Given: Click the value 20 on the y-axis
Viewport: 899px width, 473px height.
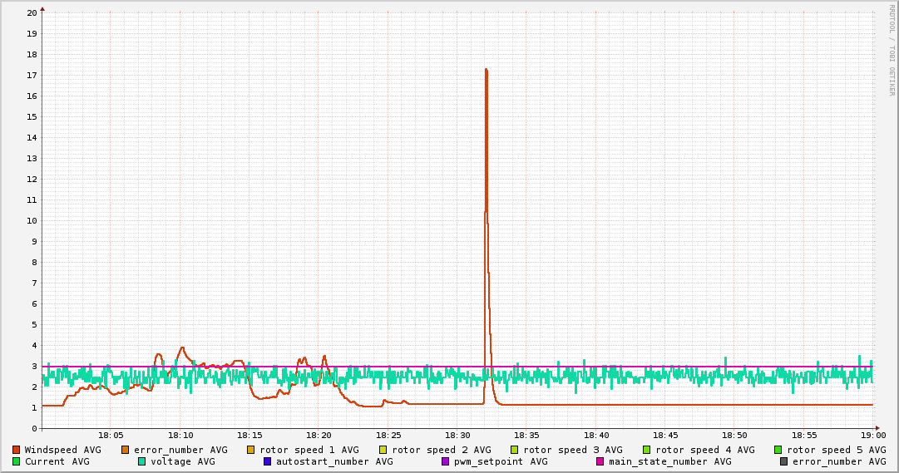Looking at the screenshot, I should point(32,13).
